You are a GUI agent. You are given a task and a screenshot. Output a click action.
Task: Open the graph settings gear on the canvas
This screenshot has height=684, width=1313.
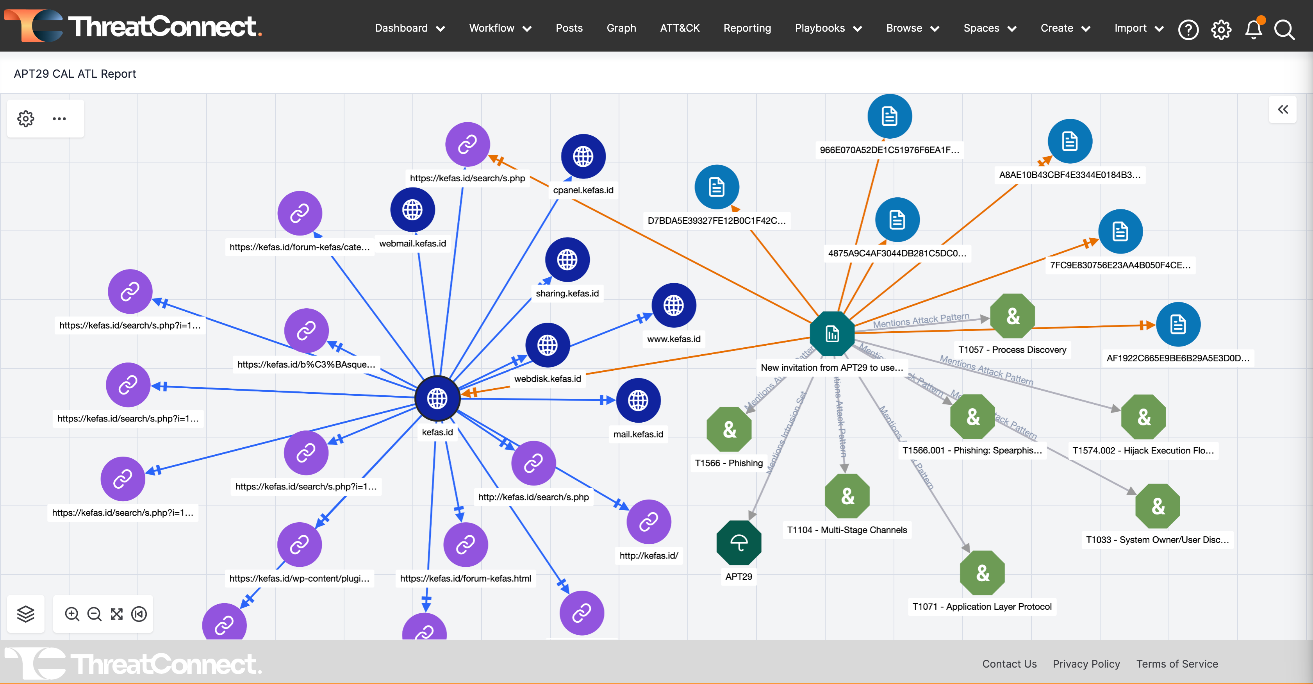click(x=25, y=118)
